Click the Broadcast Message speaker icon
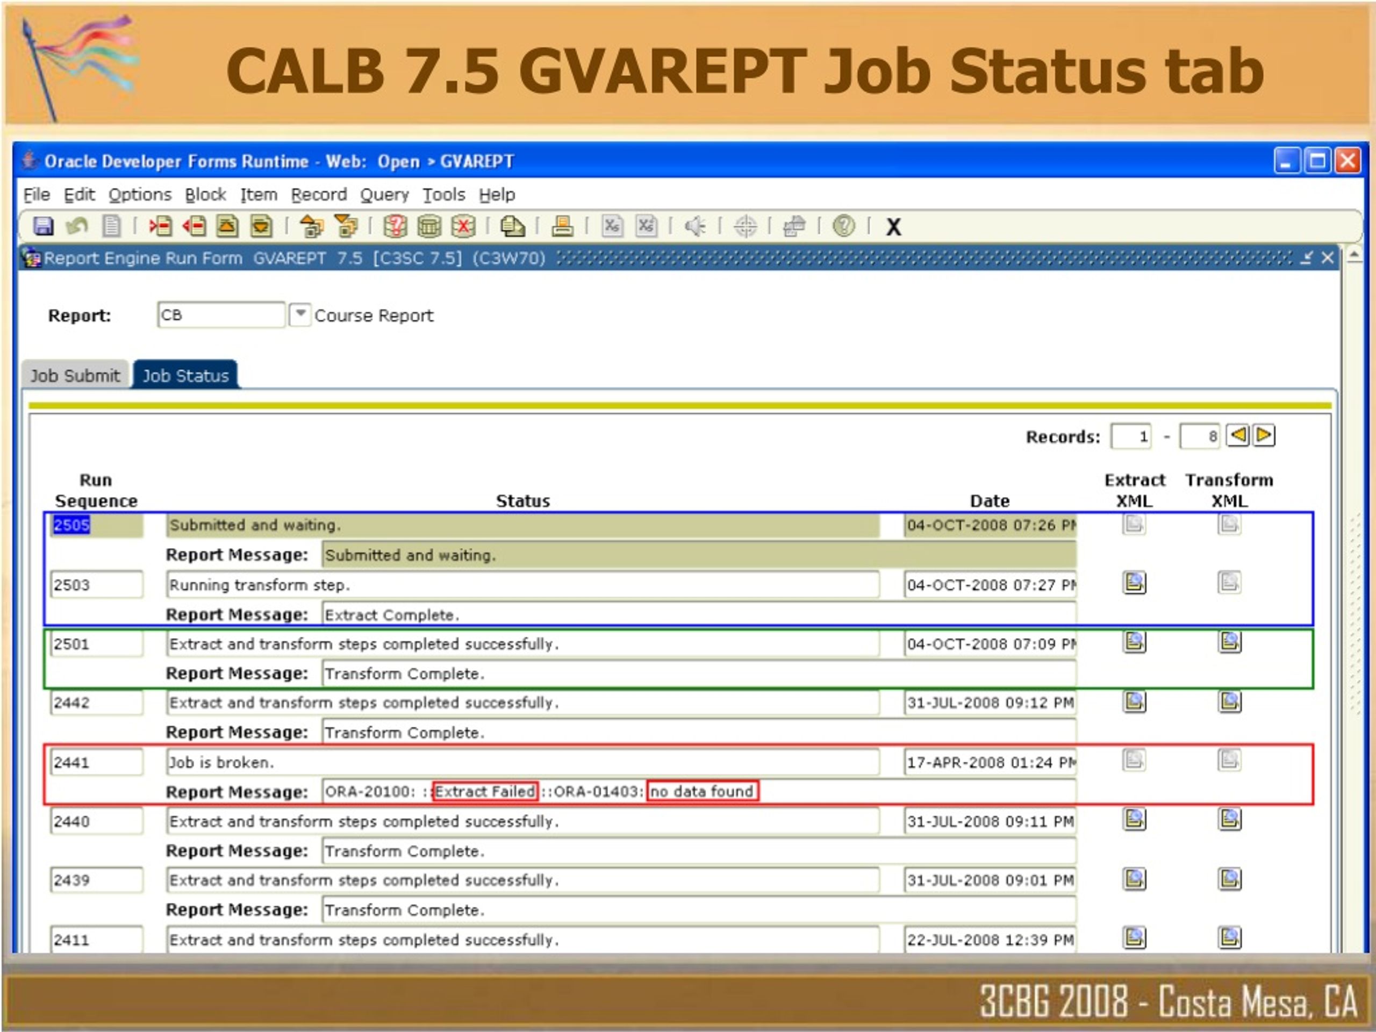The image size is (1376, 1032). [695, 226]
